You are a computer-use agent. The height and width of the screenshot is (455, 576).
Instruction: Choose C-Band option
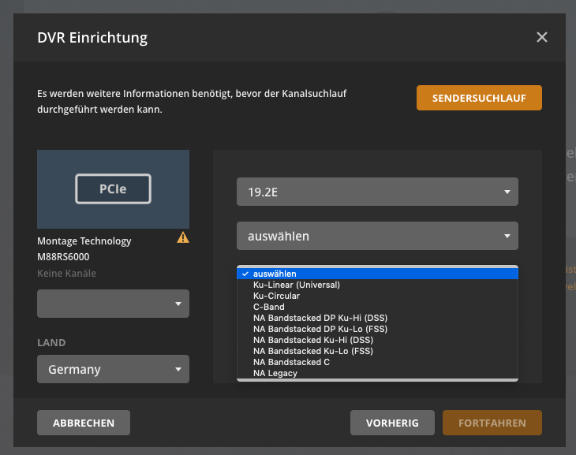pos(377,307)
